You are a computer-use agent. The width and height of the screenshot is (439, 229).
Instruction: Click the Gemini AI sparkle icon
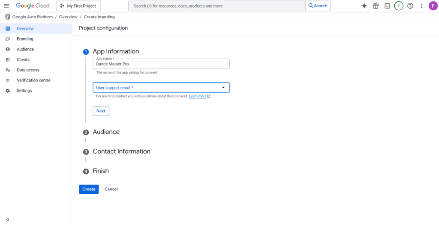(x=364, y=6)
